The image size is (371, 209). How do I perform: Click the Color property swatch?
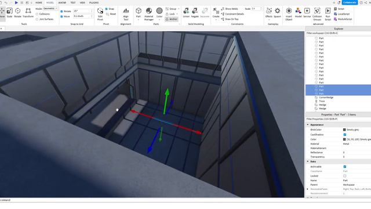[x=344, y=139]
